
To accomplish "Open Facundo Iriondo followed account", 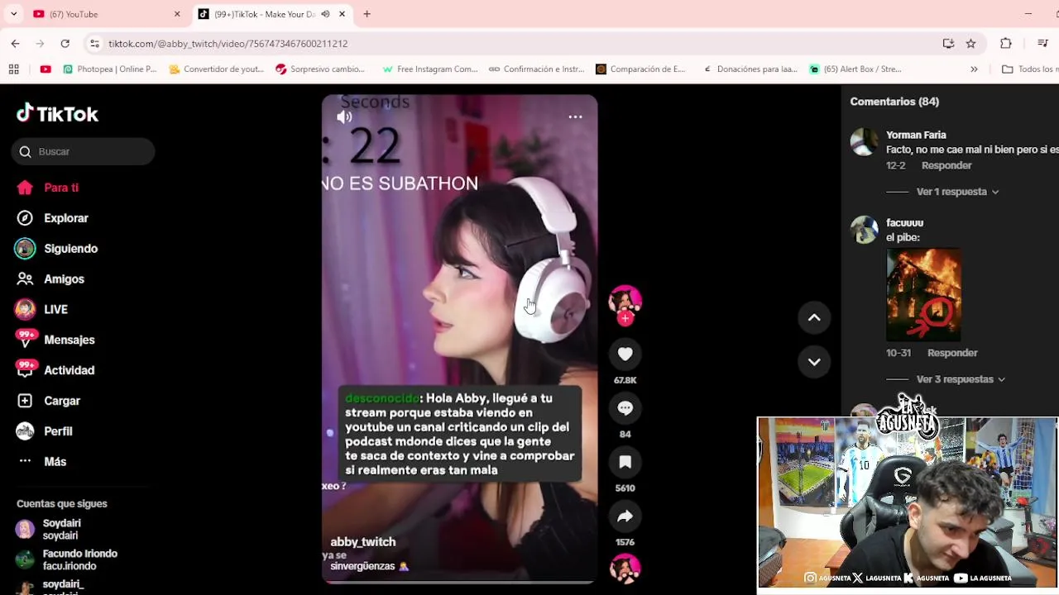I will [x=68, y=559].
